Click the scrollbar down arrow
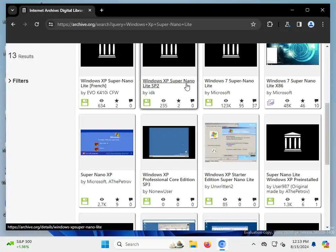Image resolution: width=336 pixels, height=252 pixels. (x=327, y=227)
